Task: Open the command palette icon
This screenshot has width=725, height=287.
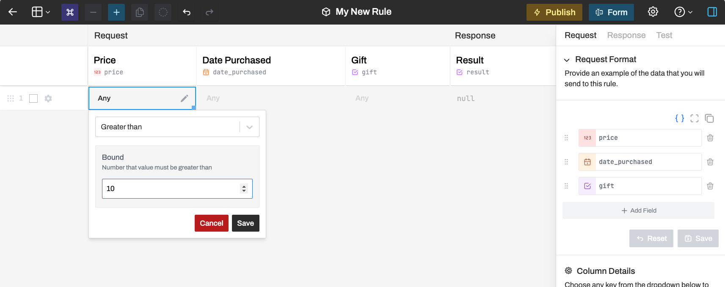Action: point(70,12)
